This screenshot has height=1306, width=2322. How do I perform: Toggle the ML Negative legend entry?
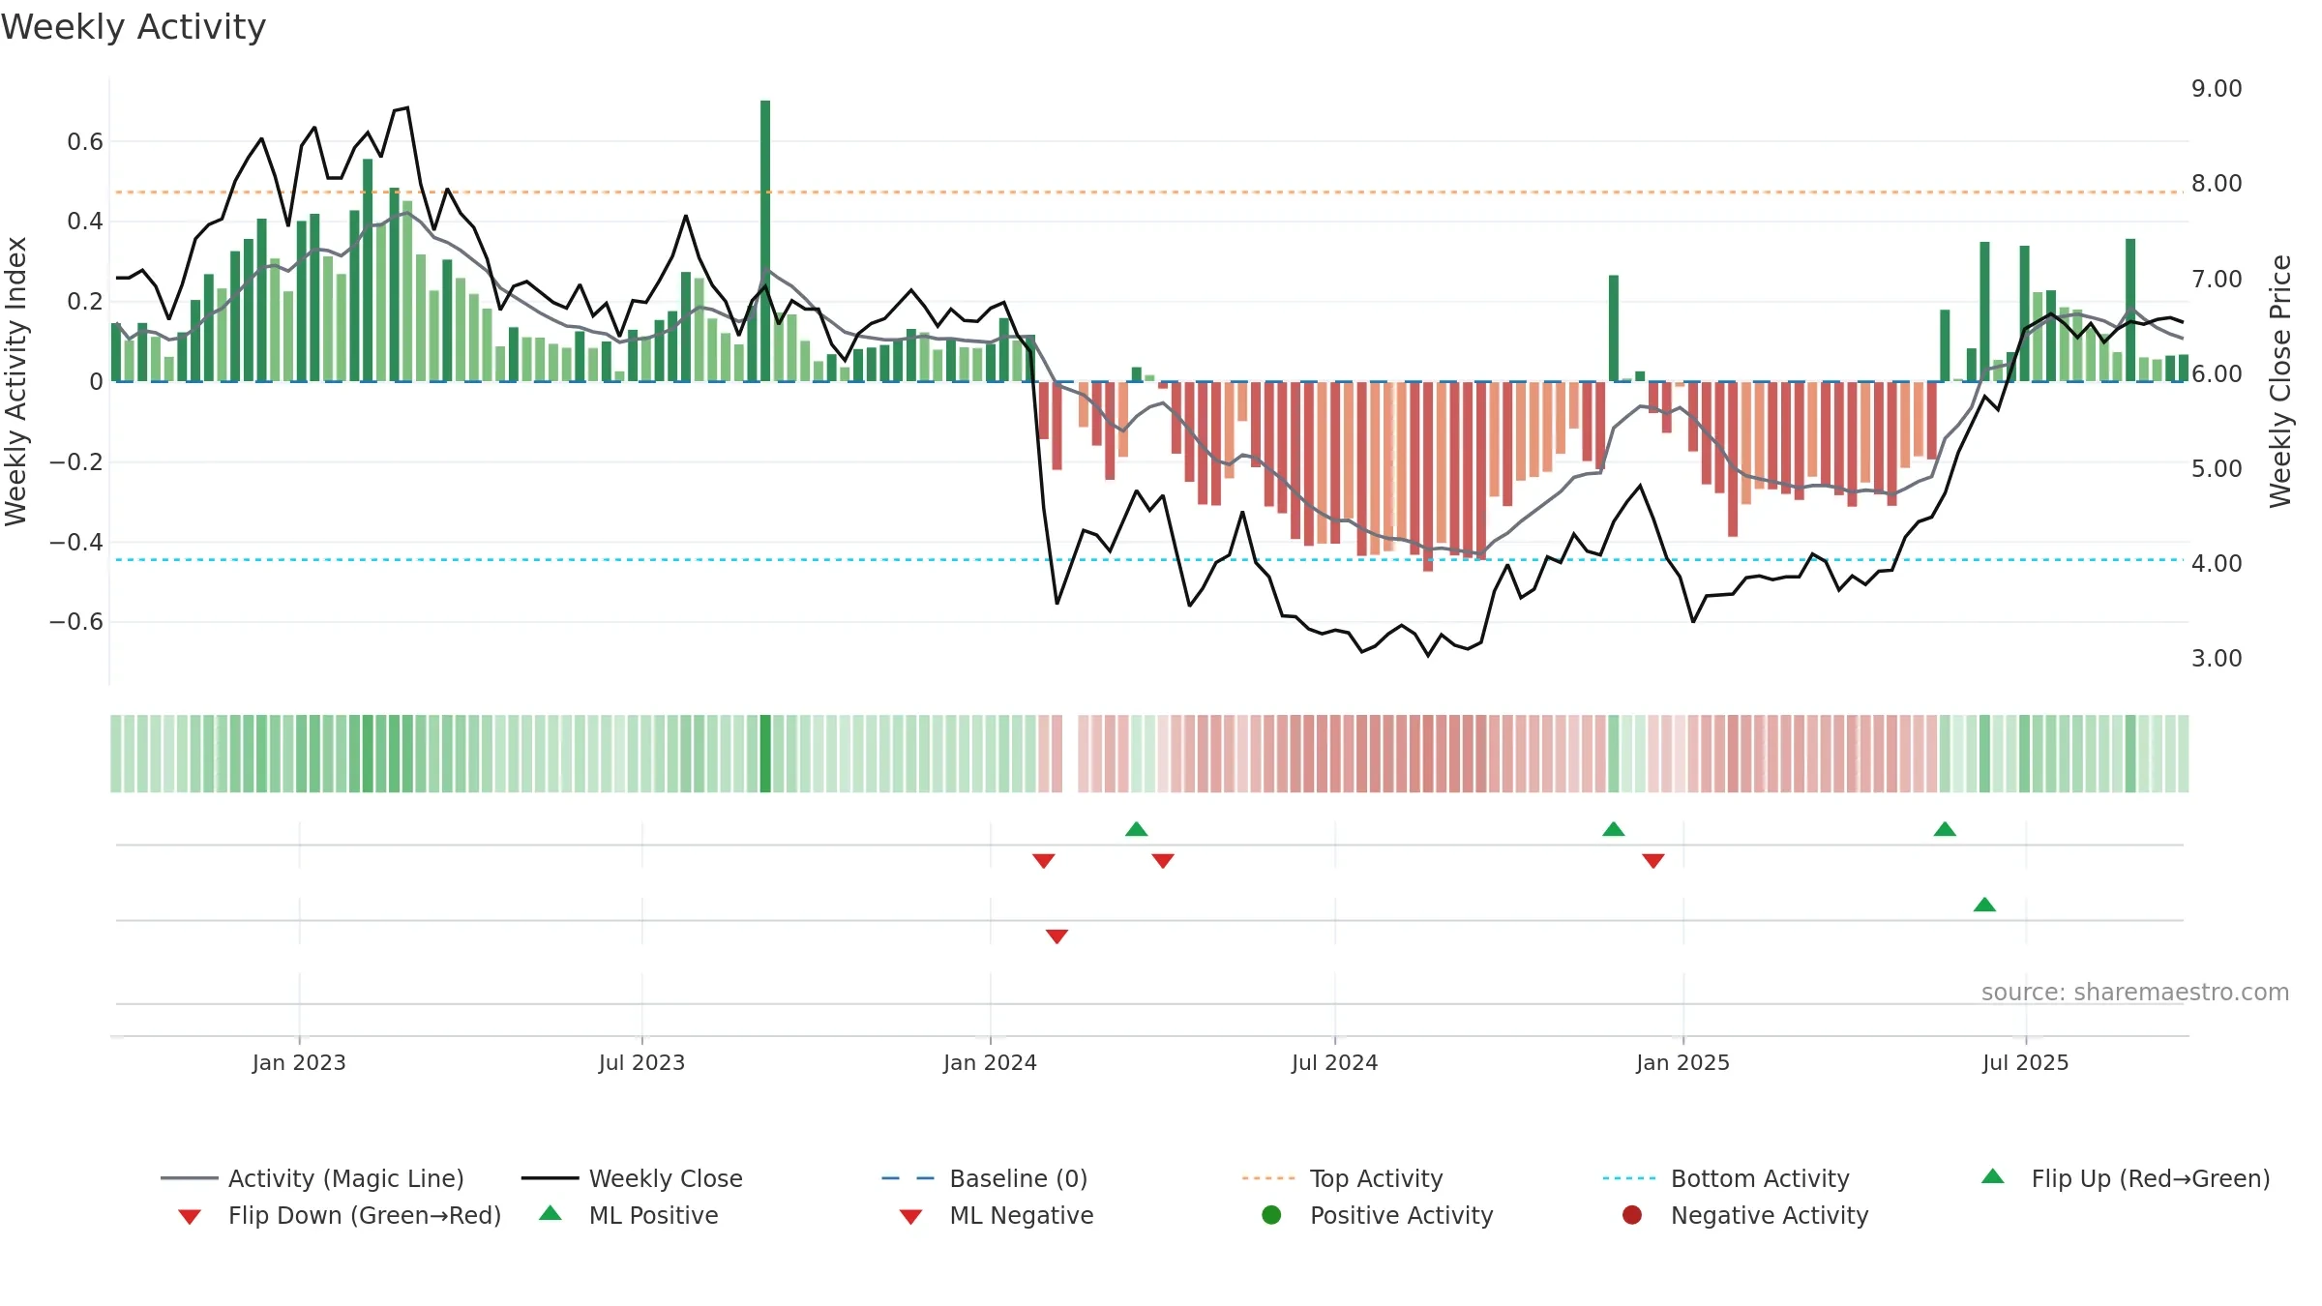997,1215
